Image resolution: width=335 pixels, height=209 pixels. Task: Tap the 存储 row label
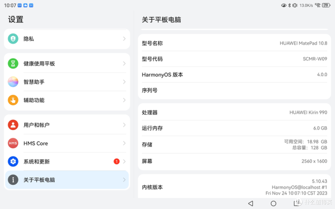147,145
